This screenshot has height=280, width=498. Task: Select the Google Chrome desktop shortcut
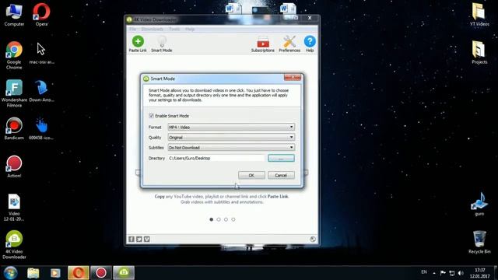tap(14, 55)
